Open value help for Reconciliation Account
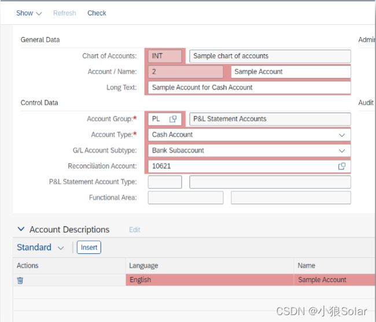The image size is (376, 322). 342,166
